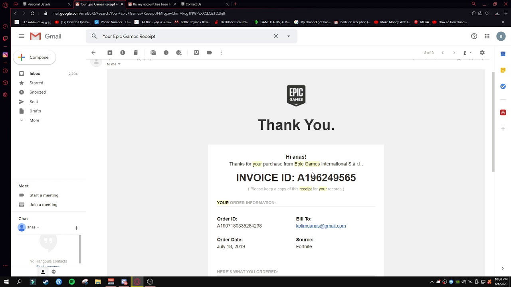
Task: Open File Explorer from the taskbar
Action: pyautogui.click(x=98, y=282)
